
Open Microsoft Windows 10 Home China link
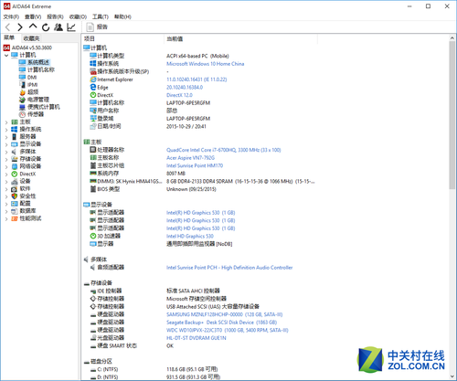(205, 64)
